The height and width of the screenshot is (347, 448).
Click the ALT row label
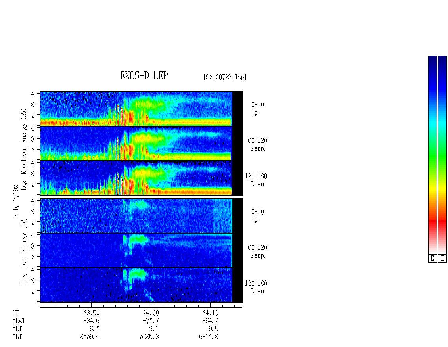[17, 337]
